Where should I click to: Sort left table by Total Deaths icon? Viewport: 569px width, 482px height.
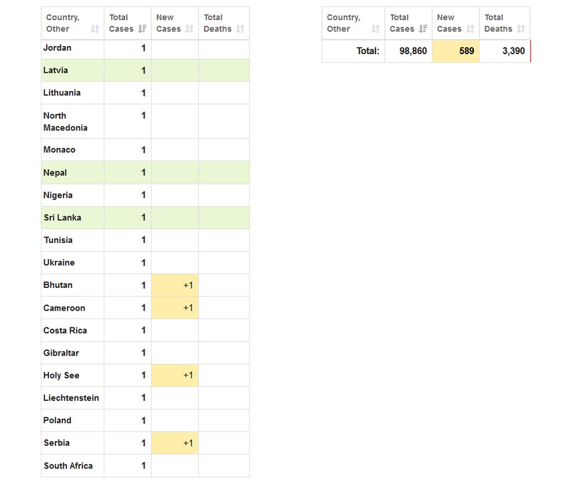tap(240, 29)
